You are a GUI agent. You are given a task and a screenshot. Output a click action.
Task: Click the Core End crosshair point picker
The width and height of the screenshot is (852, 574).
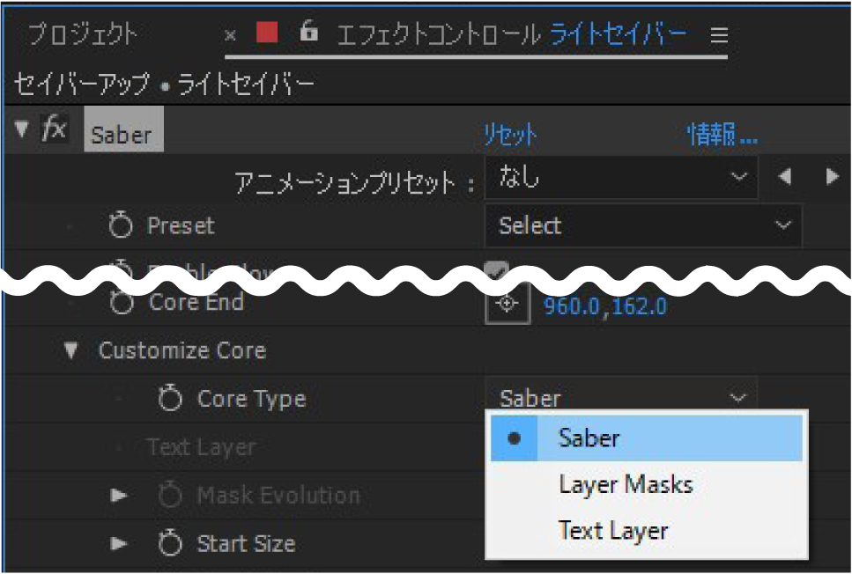click(x=507, y=305)
